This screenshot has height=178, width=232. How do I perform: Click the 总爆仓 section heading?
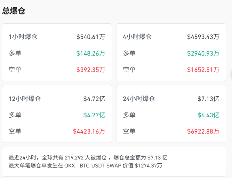point(14,11)
